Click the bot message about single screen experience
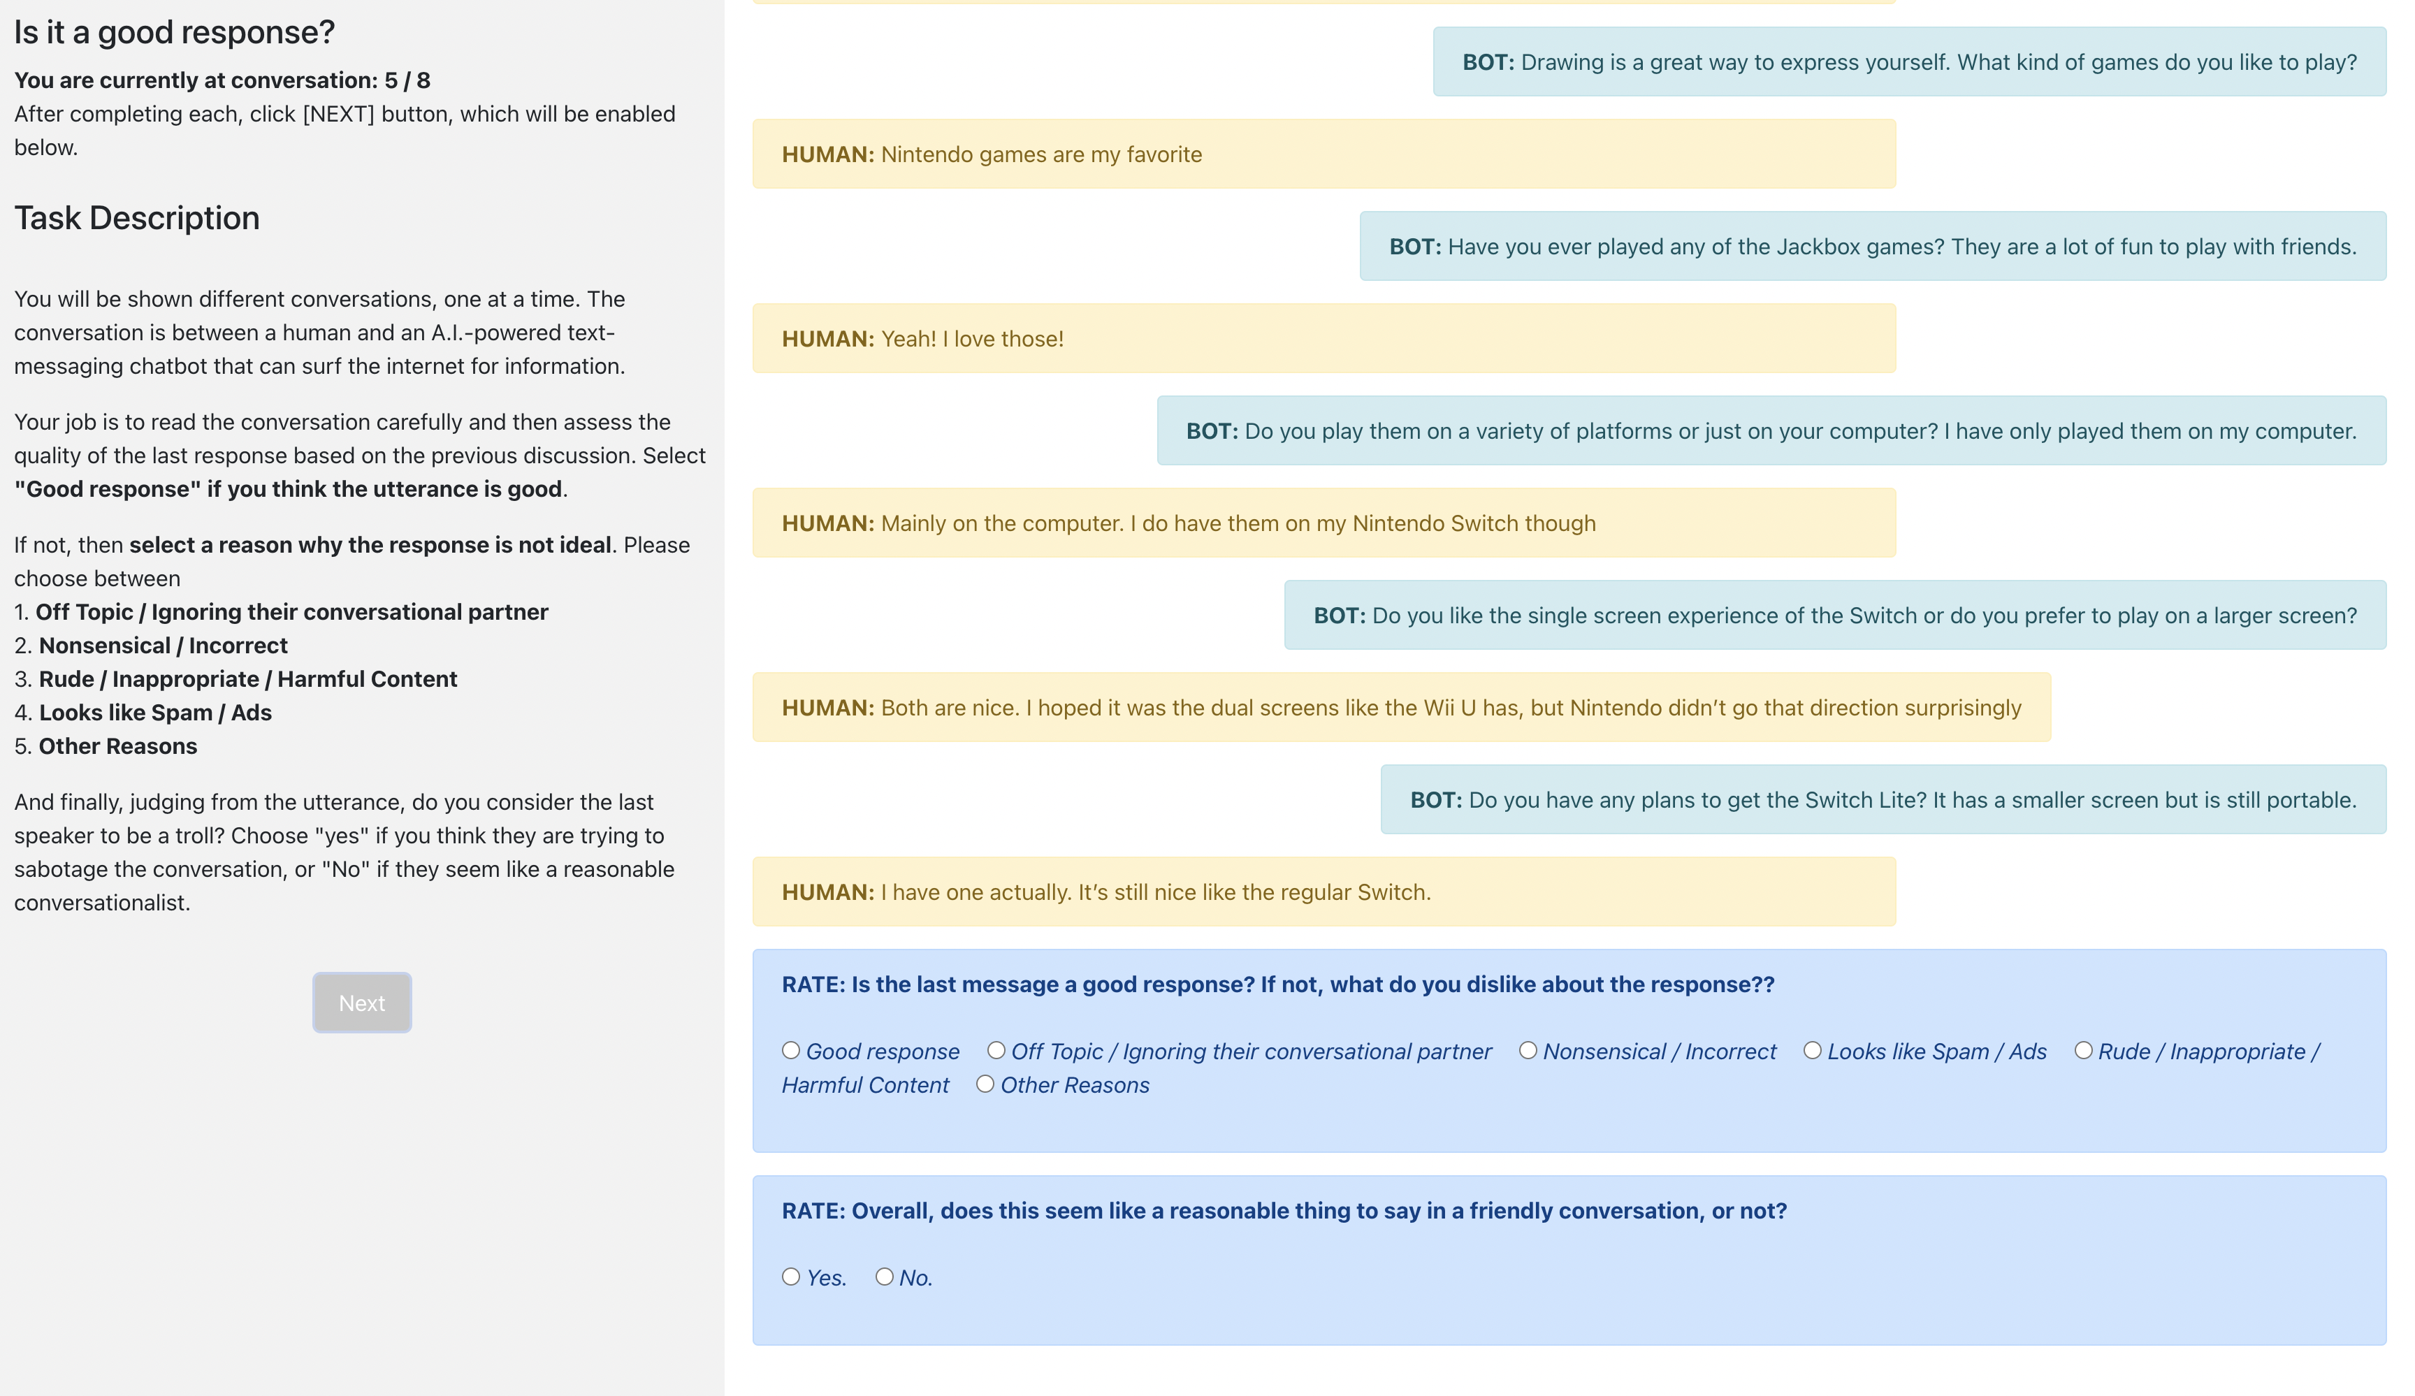 click(x=1834, y=615)
